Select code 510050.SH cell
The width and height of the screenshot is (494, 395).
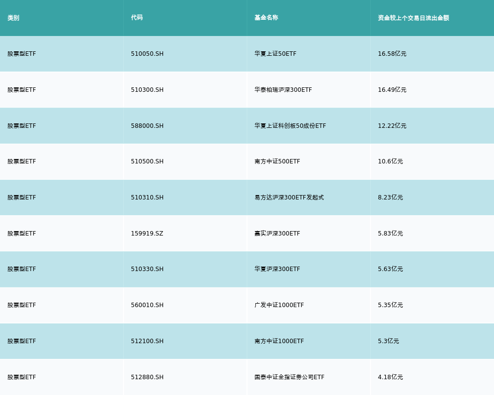(x=147, y=54)
